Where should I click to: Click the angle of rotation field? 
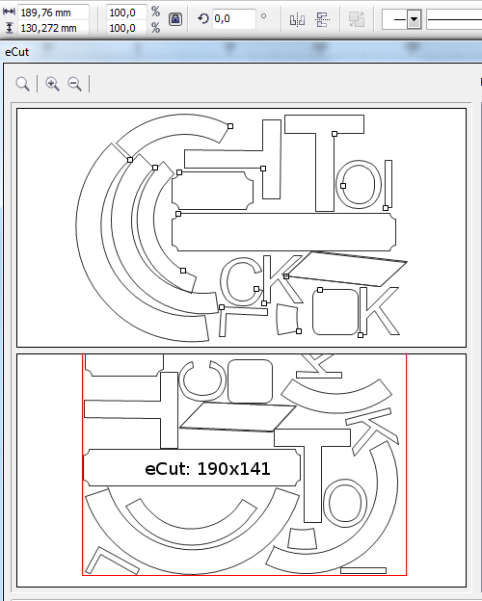(233, 18)
